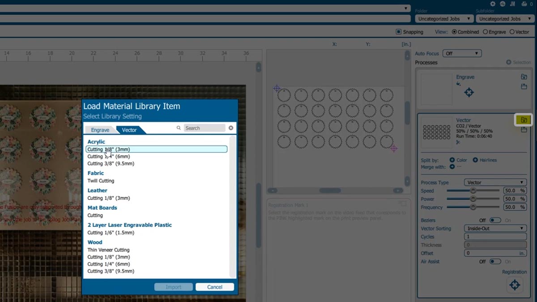Click the highlighted load-material icon on Vector process
The width and height of the screenshot is (537, 302).
tap(524, 119)
